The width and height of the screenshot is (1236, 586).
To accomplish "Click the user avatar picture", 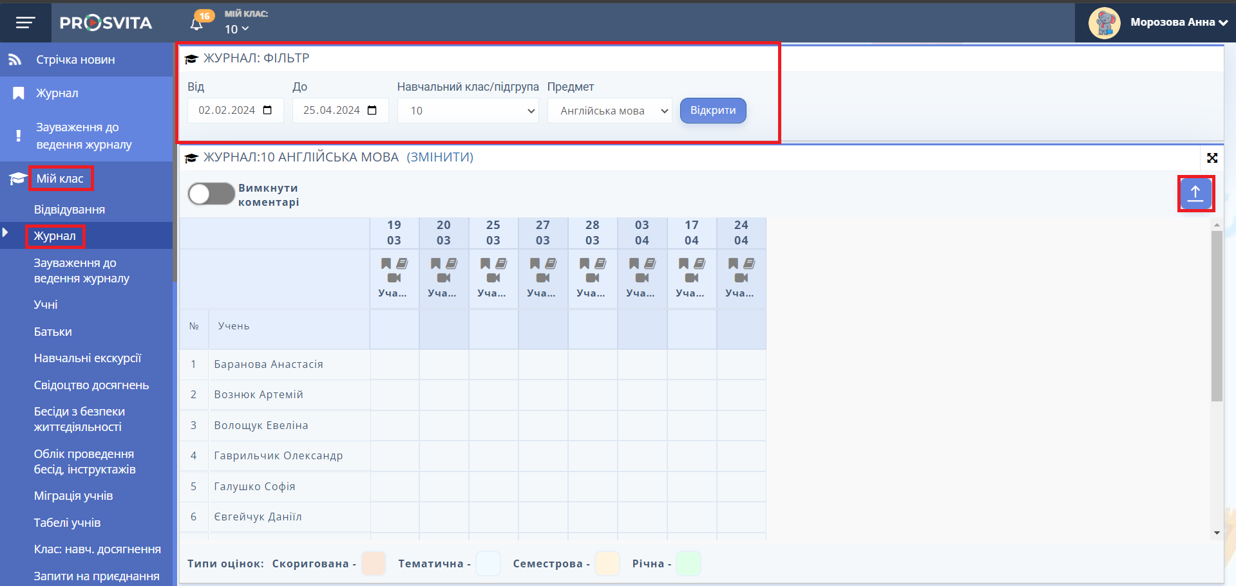I will [x=1104, y=23].
